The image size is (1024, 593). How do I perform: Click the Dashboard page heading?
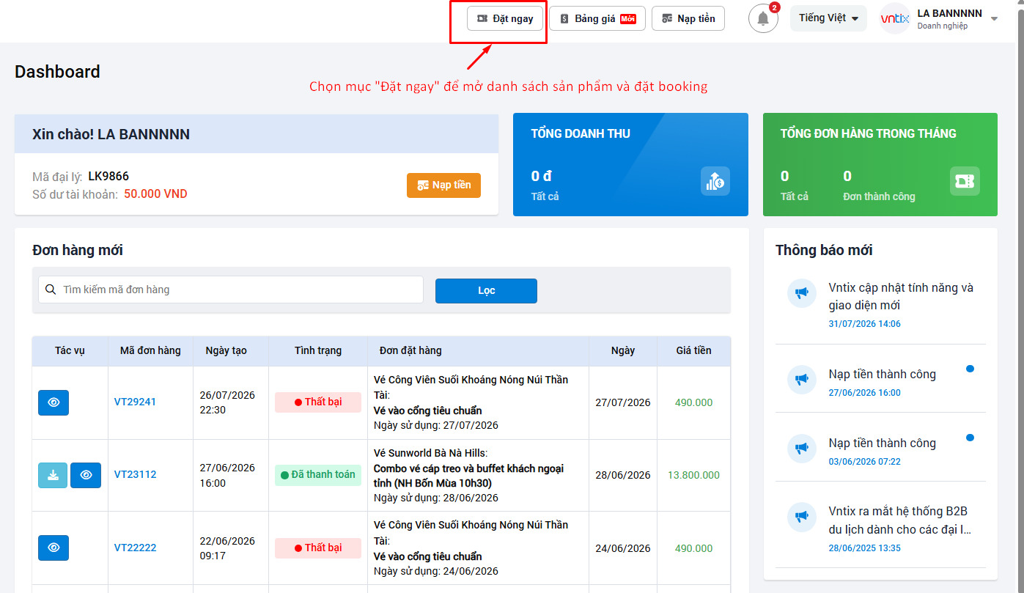pyautogui.click(x=57, y=72)
